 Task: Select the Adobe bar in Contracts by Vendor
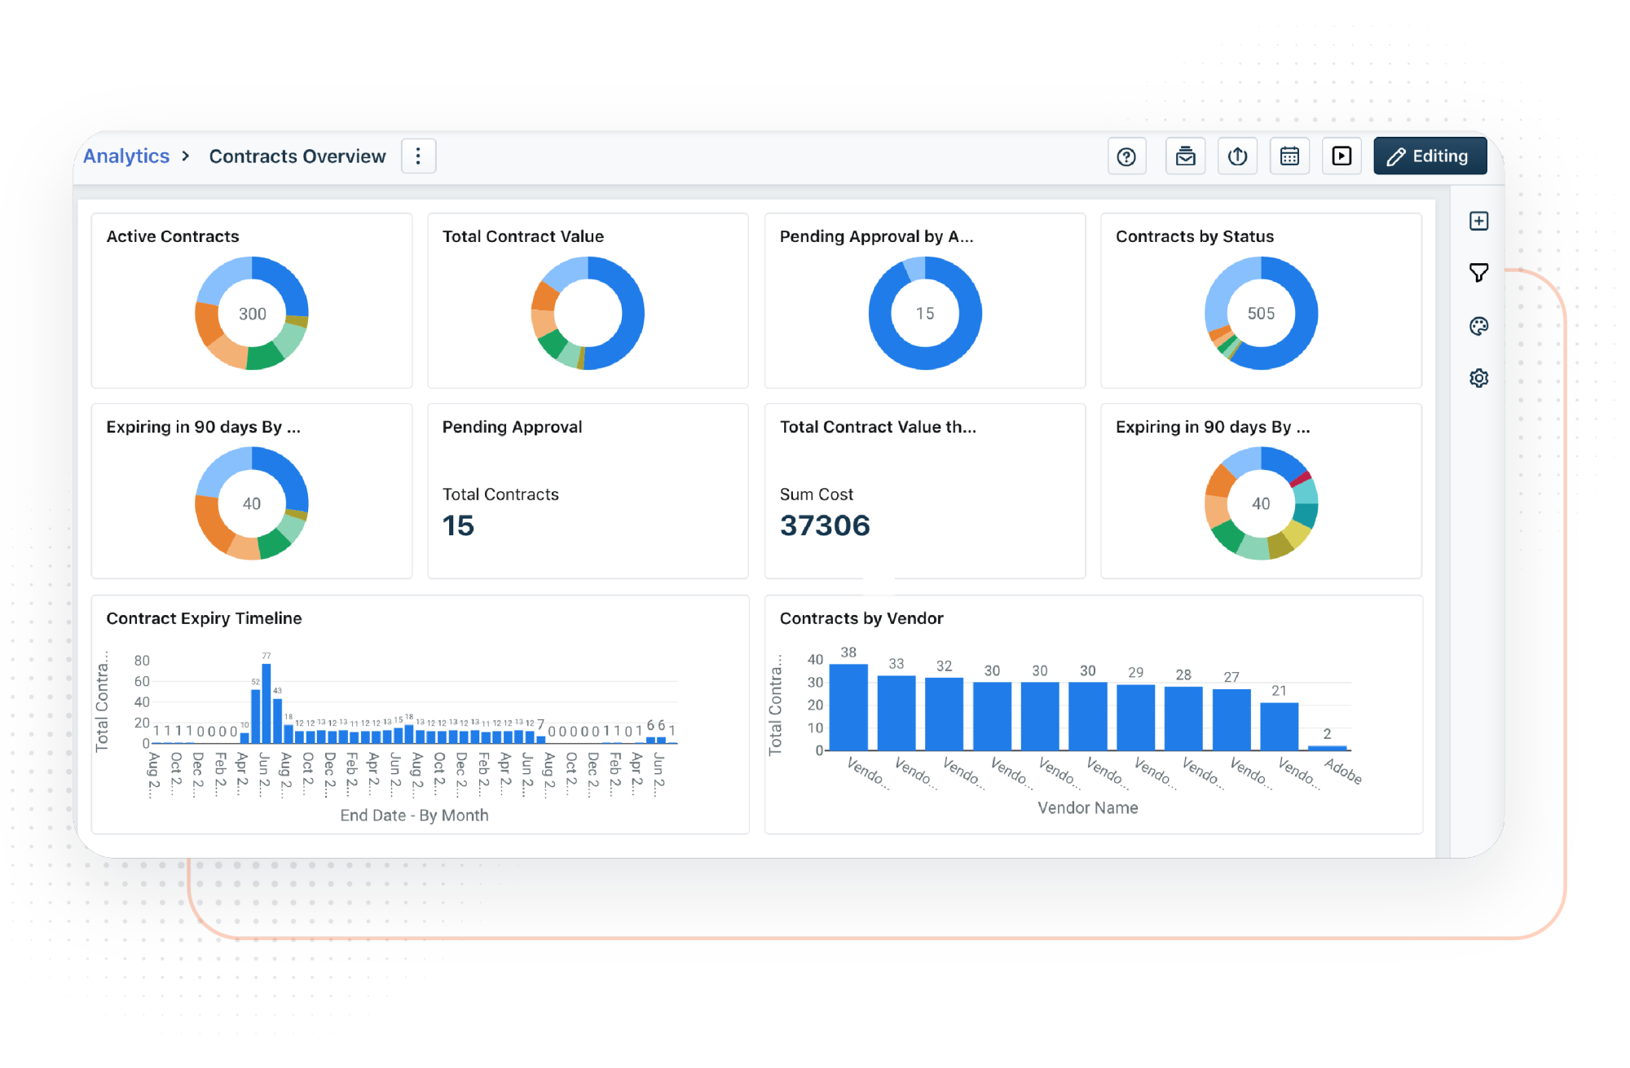click(x=1328, y=747)
